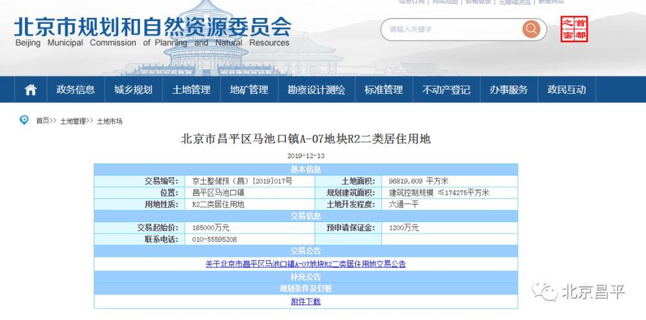
Task: Open the 地矿管理 menu
Action: [x=249, y=90]
